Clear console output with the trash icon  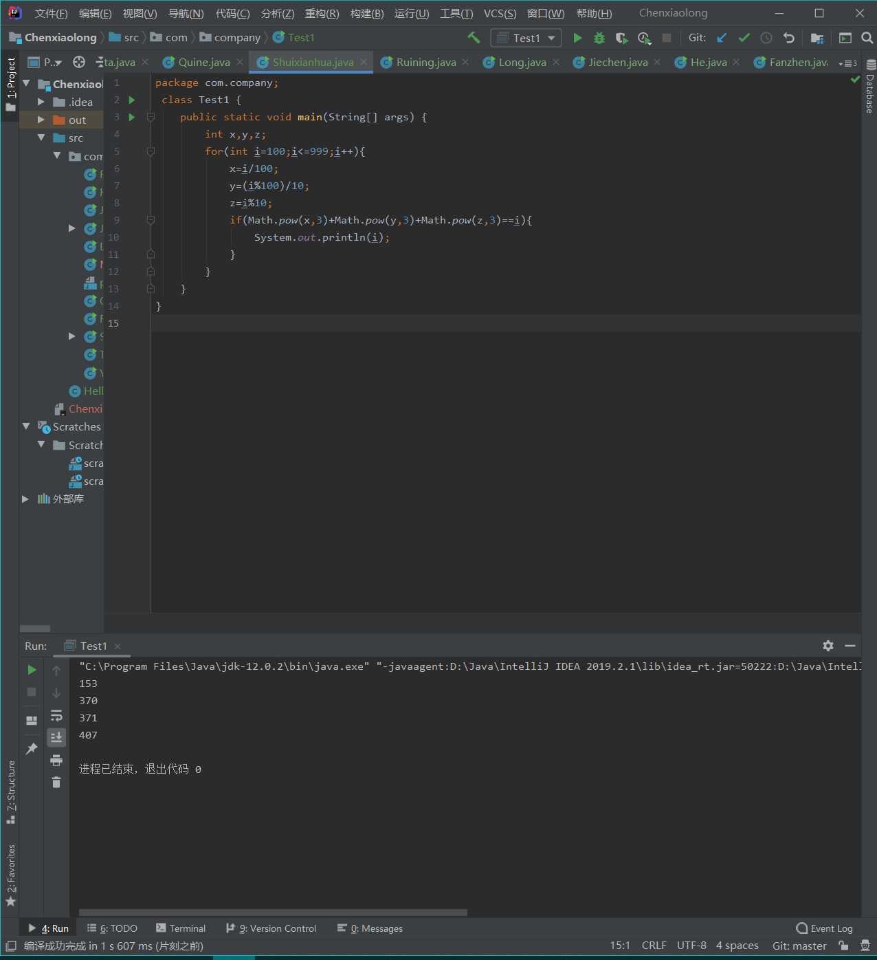[56, 783]
